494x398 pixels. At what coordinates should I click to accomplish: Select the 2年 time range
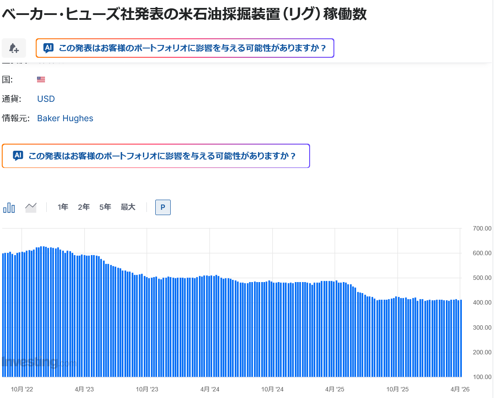(x=84, y=207)
